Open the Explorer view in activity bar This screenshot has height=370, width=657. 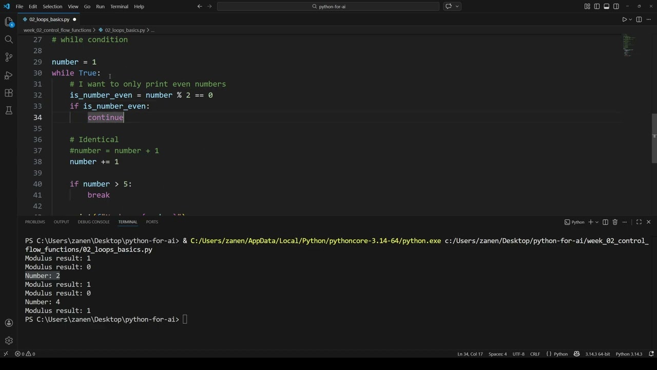[9, 22]
